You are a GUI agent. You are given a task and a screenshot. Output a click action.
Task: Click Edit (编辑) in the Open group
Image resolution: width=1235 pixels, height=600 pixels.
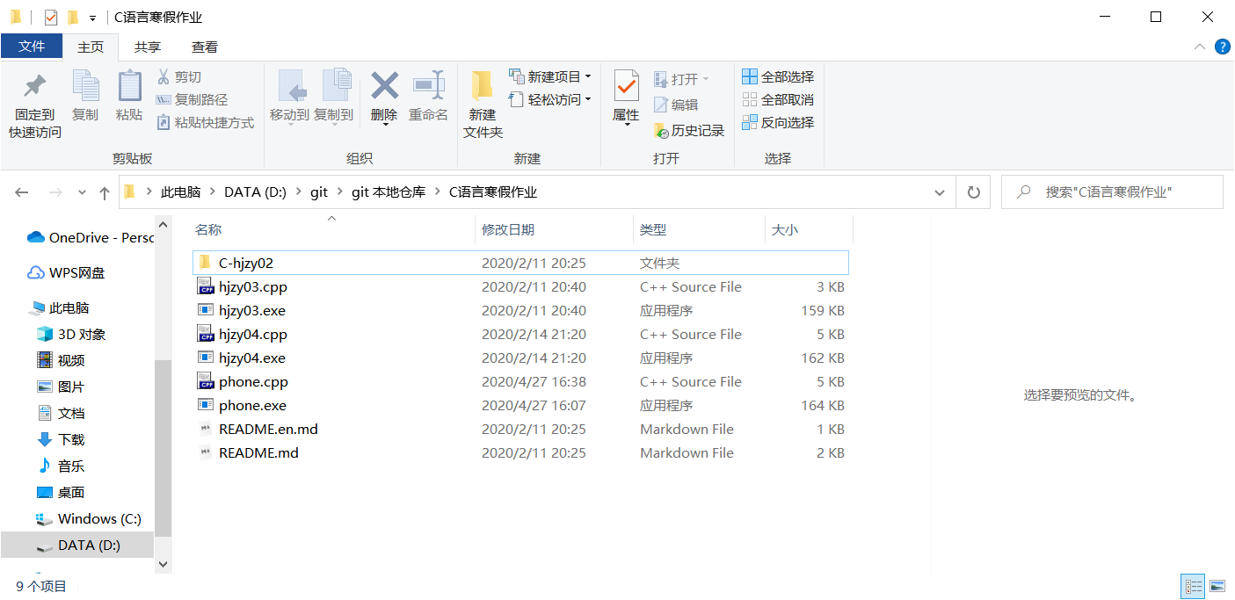676,105
